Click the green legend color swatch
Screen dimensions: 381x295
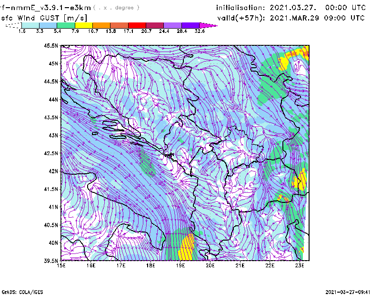[66, 25]
